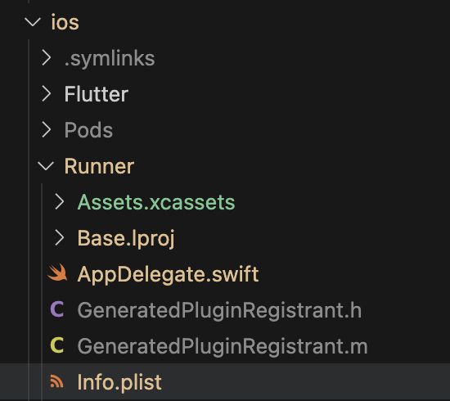Open GeneratedPluginRegistrant.h file

point(219,310)
